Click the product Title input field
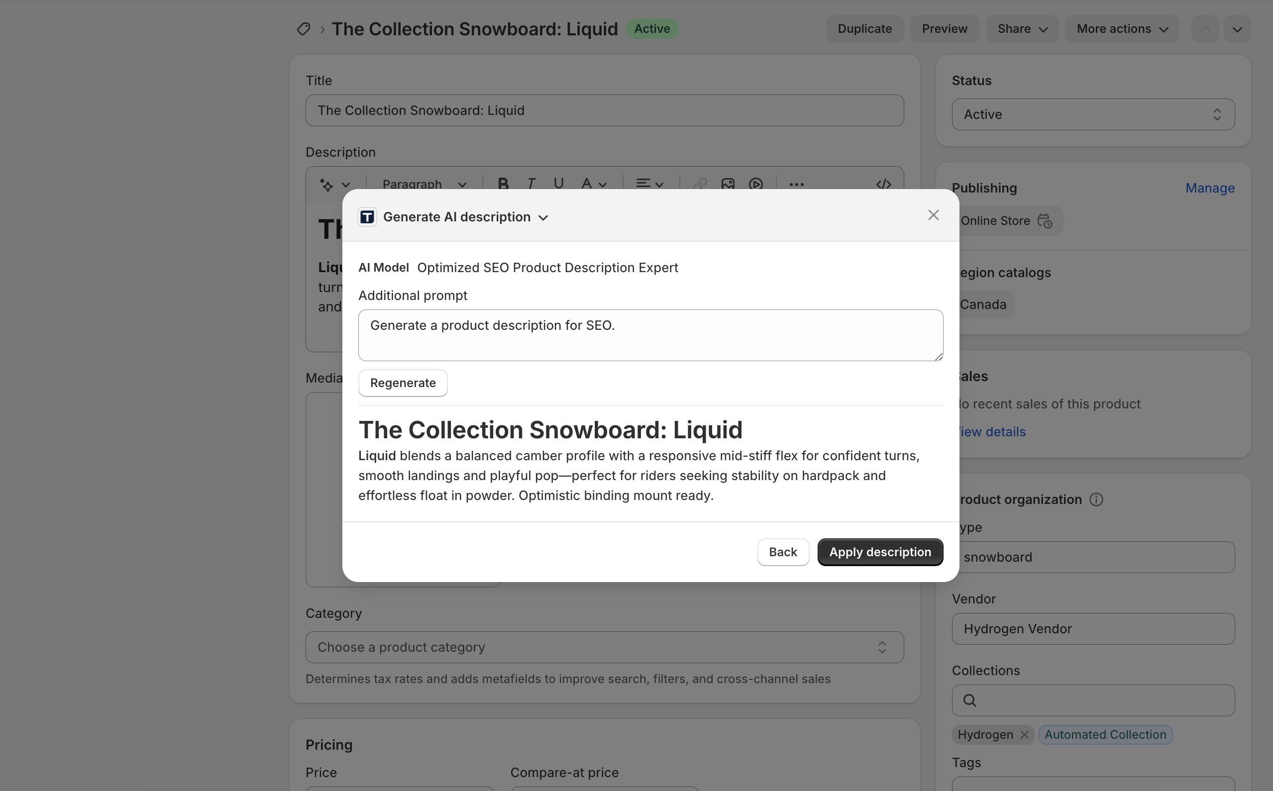The image size is (1273, 791). (604, 110)
